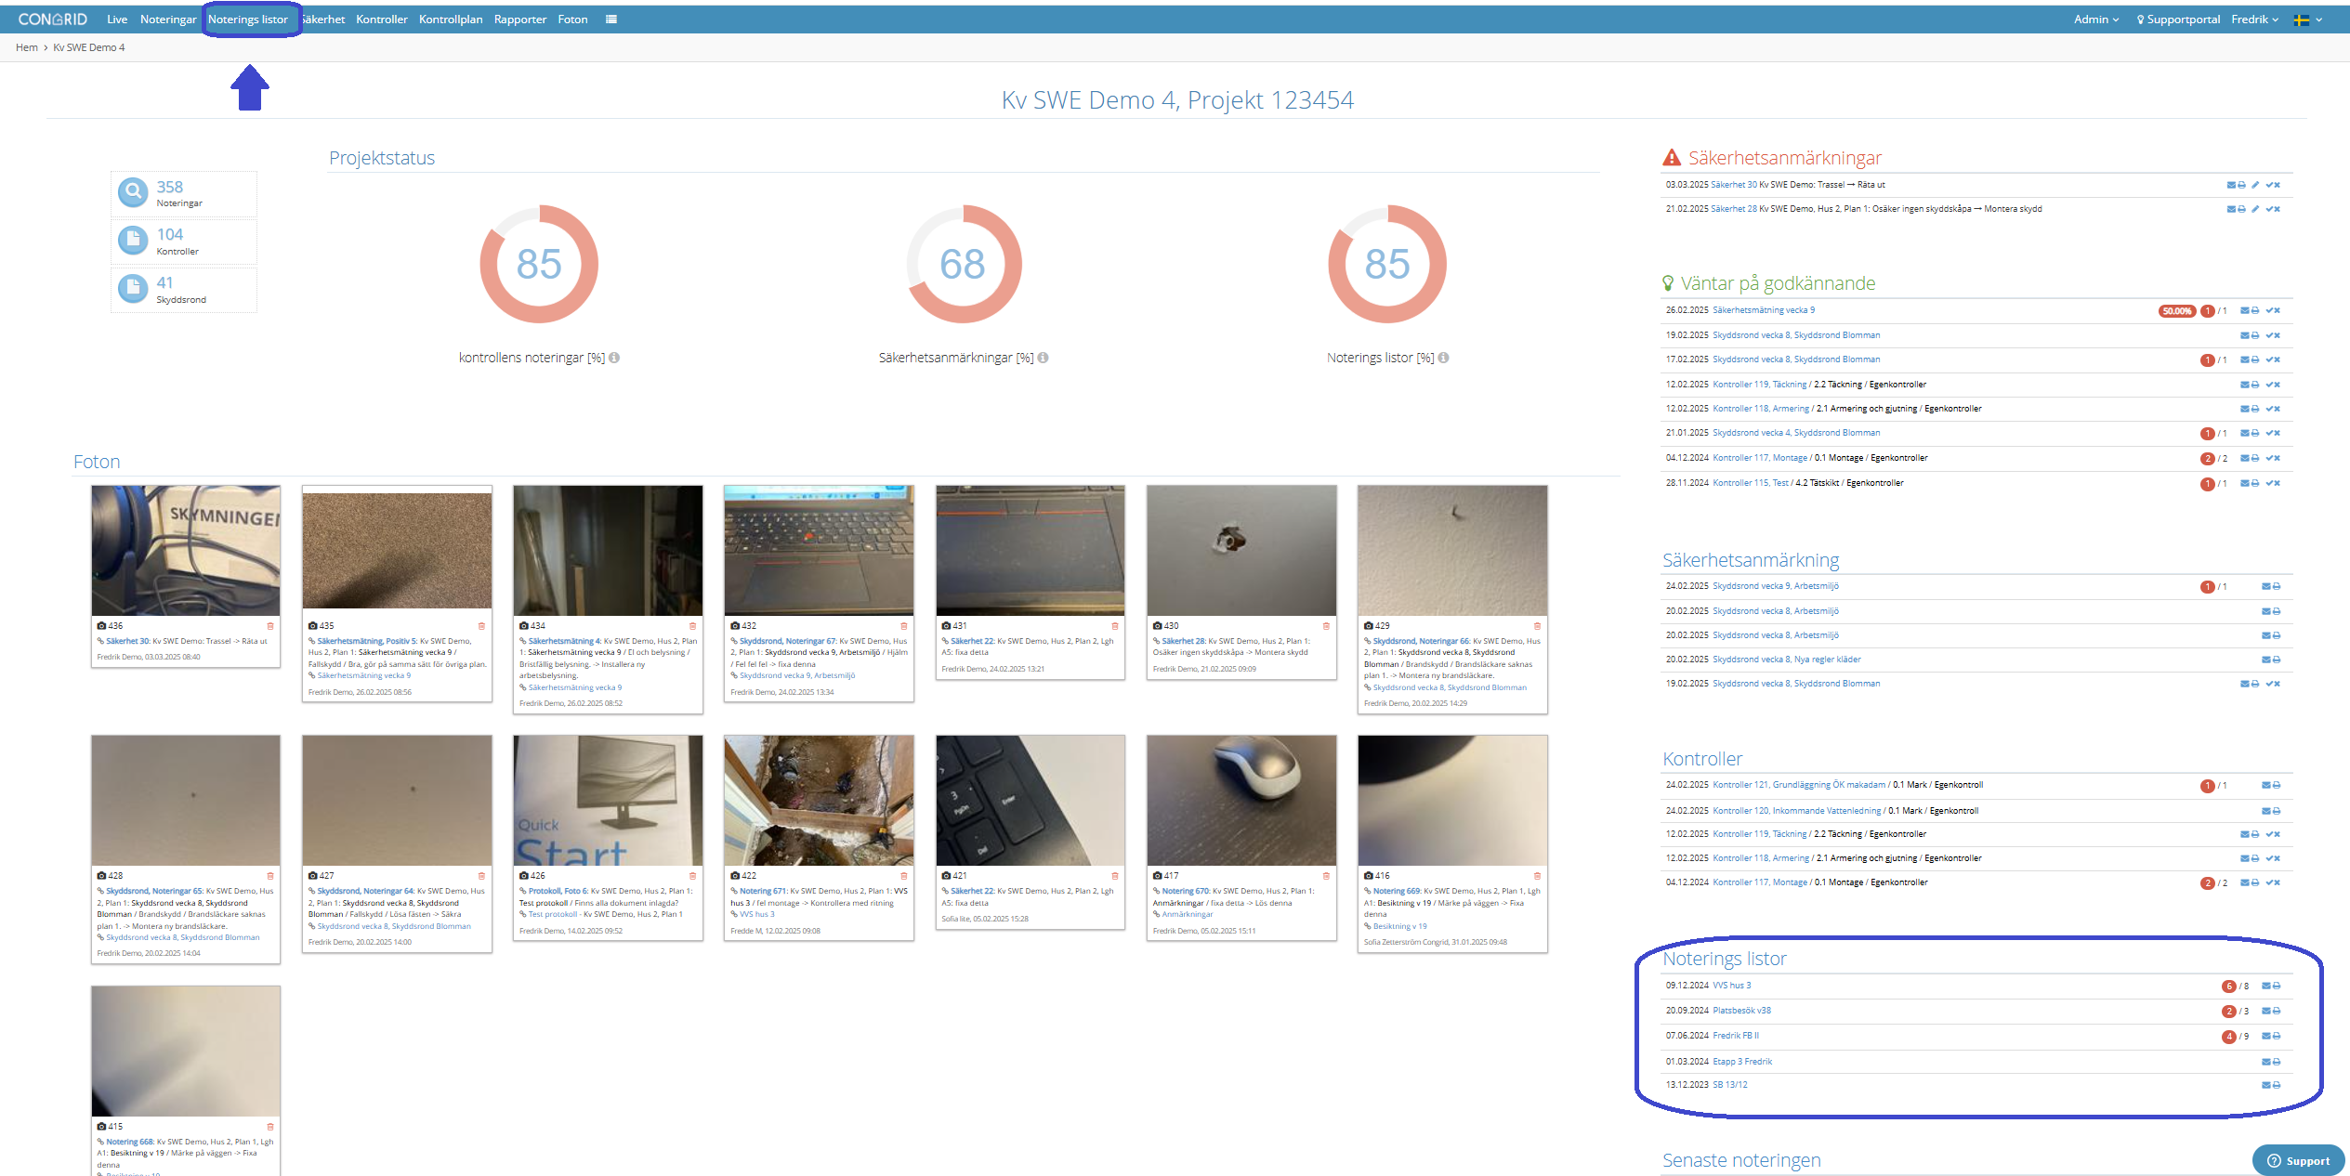
Task: Expand the Admin dropdown
Action: pos(2095,19)
